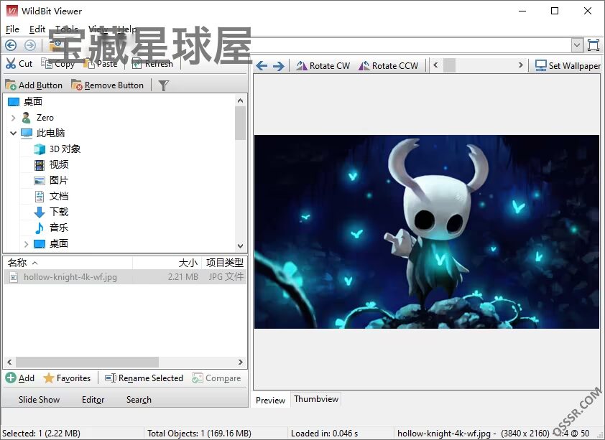
Task: Select the 文档 folder
Action: pyautogui.click(x=59, y=196)
